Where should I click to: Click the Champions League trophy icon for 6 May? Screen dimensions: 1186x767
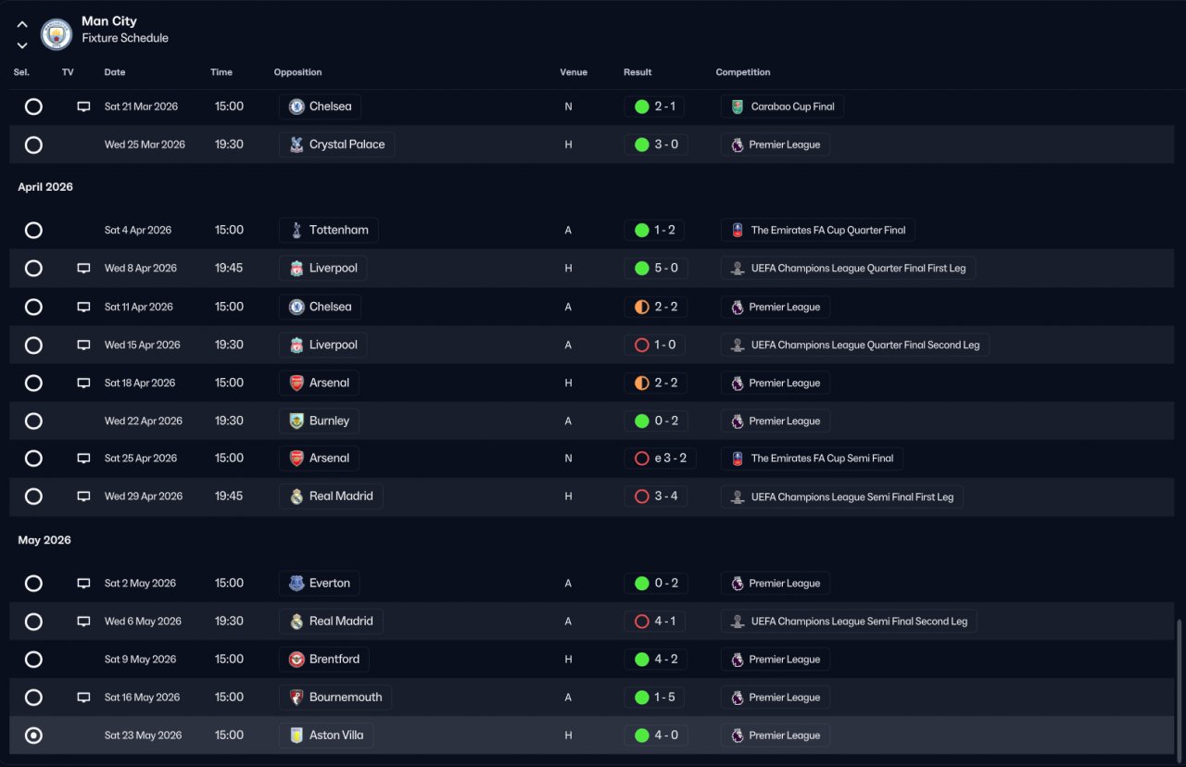click(x=737, y=622)
